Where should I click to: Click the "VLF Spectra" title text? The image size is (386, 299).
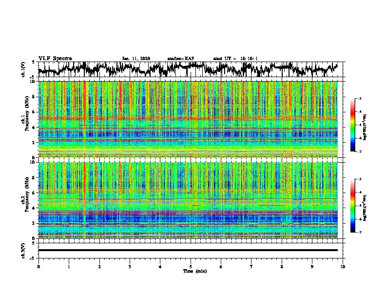[55, 58]
